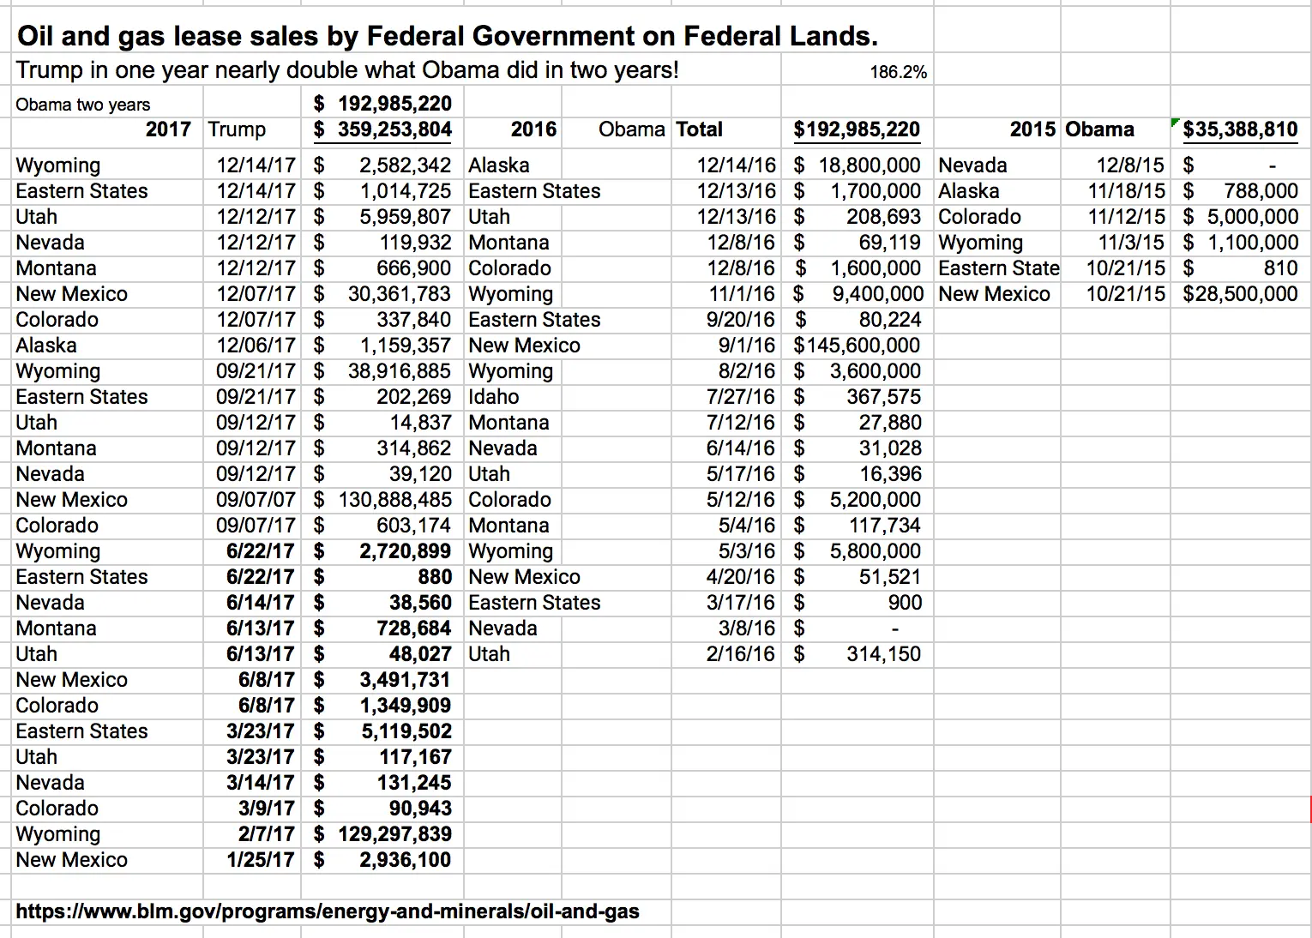Viewport: 1312px width, 938px height.
Task: Select the 09/07/07 date cell
Action: point(255,500)
